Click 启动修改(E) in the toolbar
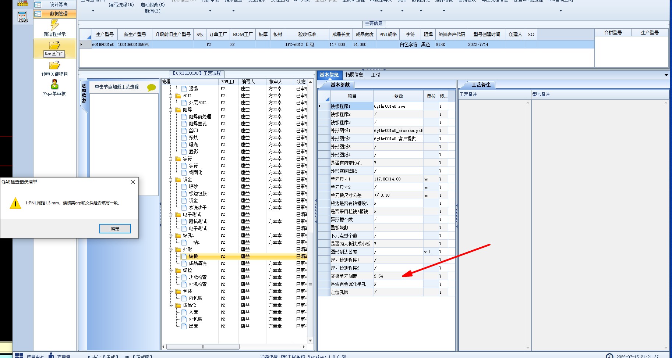 coord(152,5)
